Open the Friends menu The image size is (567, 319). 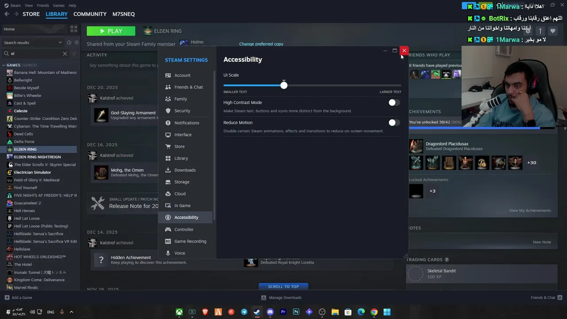43,5
